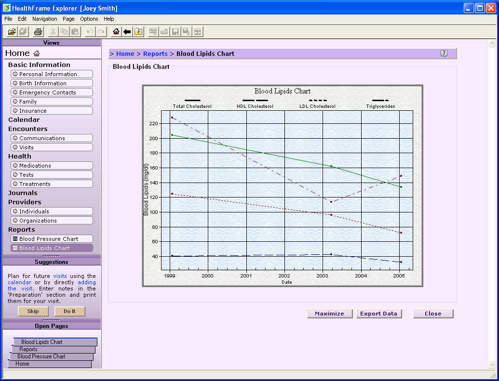This screenshot has width=499, height=381.
Task: Open Medications under Health
Action: [x=52, y=166]
